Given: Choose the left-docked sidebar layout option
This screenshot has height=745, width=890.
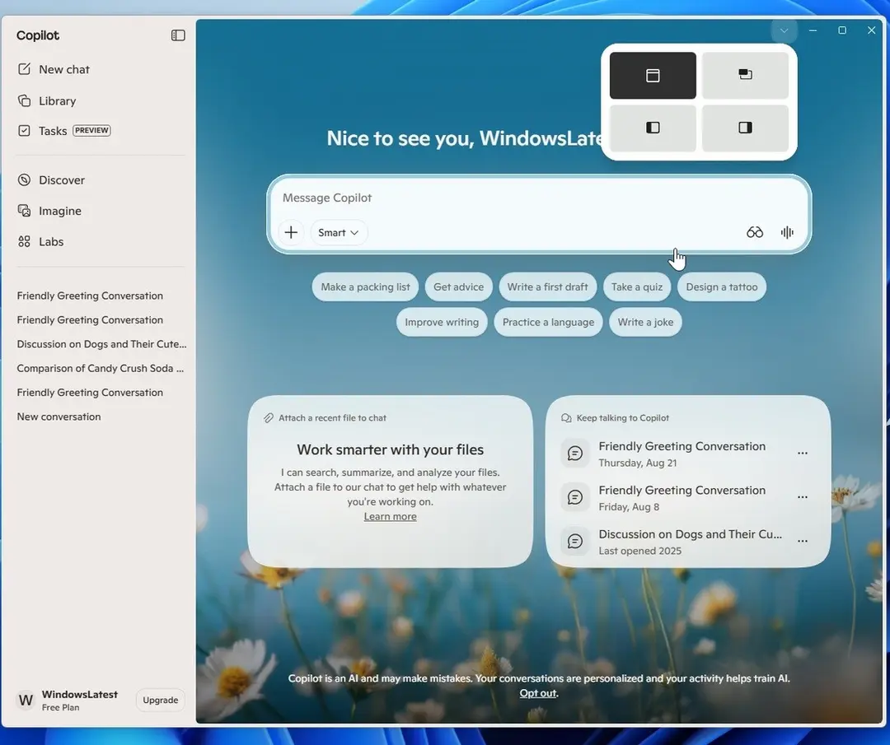Looking at the screenshot, I should [x=653, y=128].
